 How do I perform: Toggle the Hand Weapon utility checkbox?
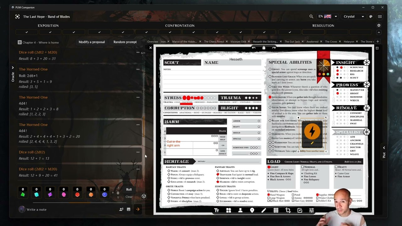[269, 195]
